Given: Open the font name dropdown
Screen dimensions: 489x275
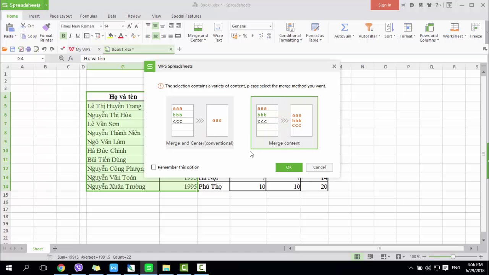Looking at the screenshot, I should coord(101,26).
